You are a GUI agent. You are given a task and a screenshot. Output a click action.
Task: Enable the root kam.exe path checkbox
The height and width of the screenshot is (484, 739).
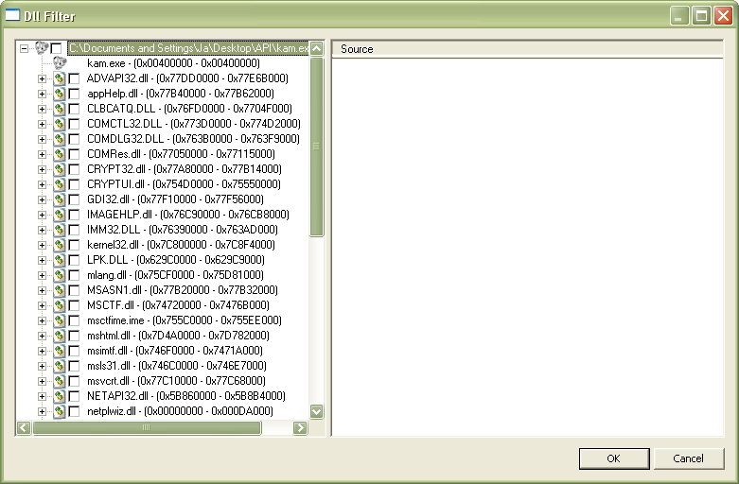coord(56,48)
